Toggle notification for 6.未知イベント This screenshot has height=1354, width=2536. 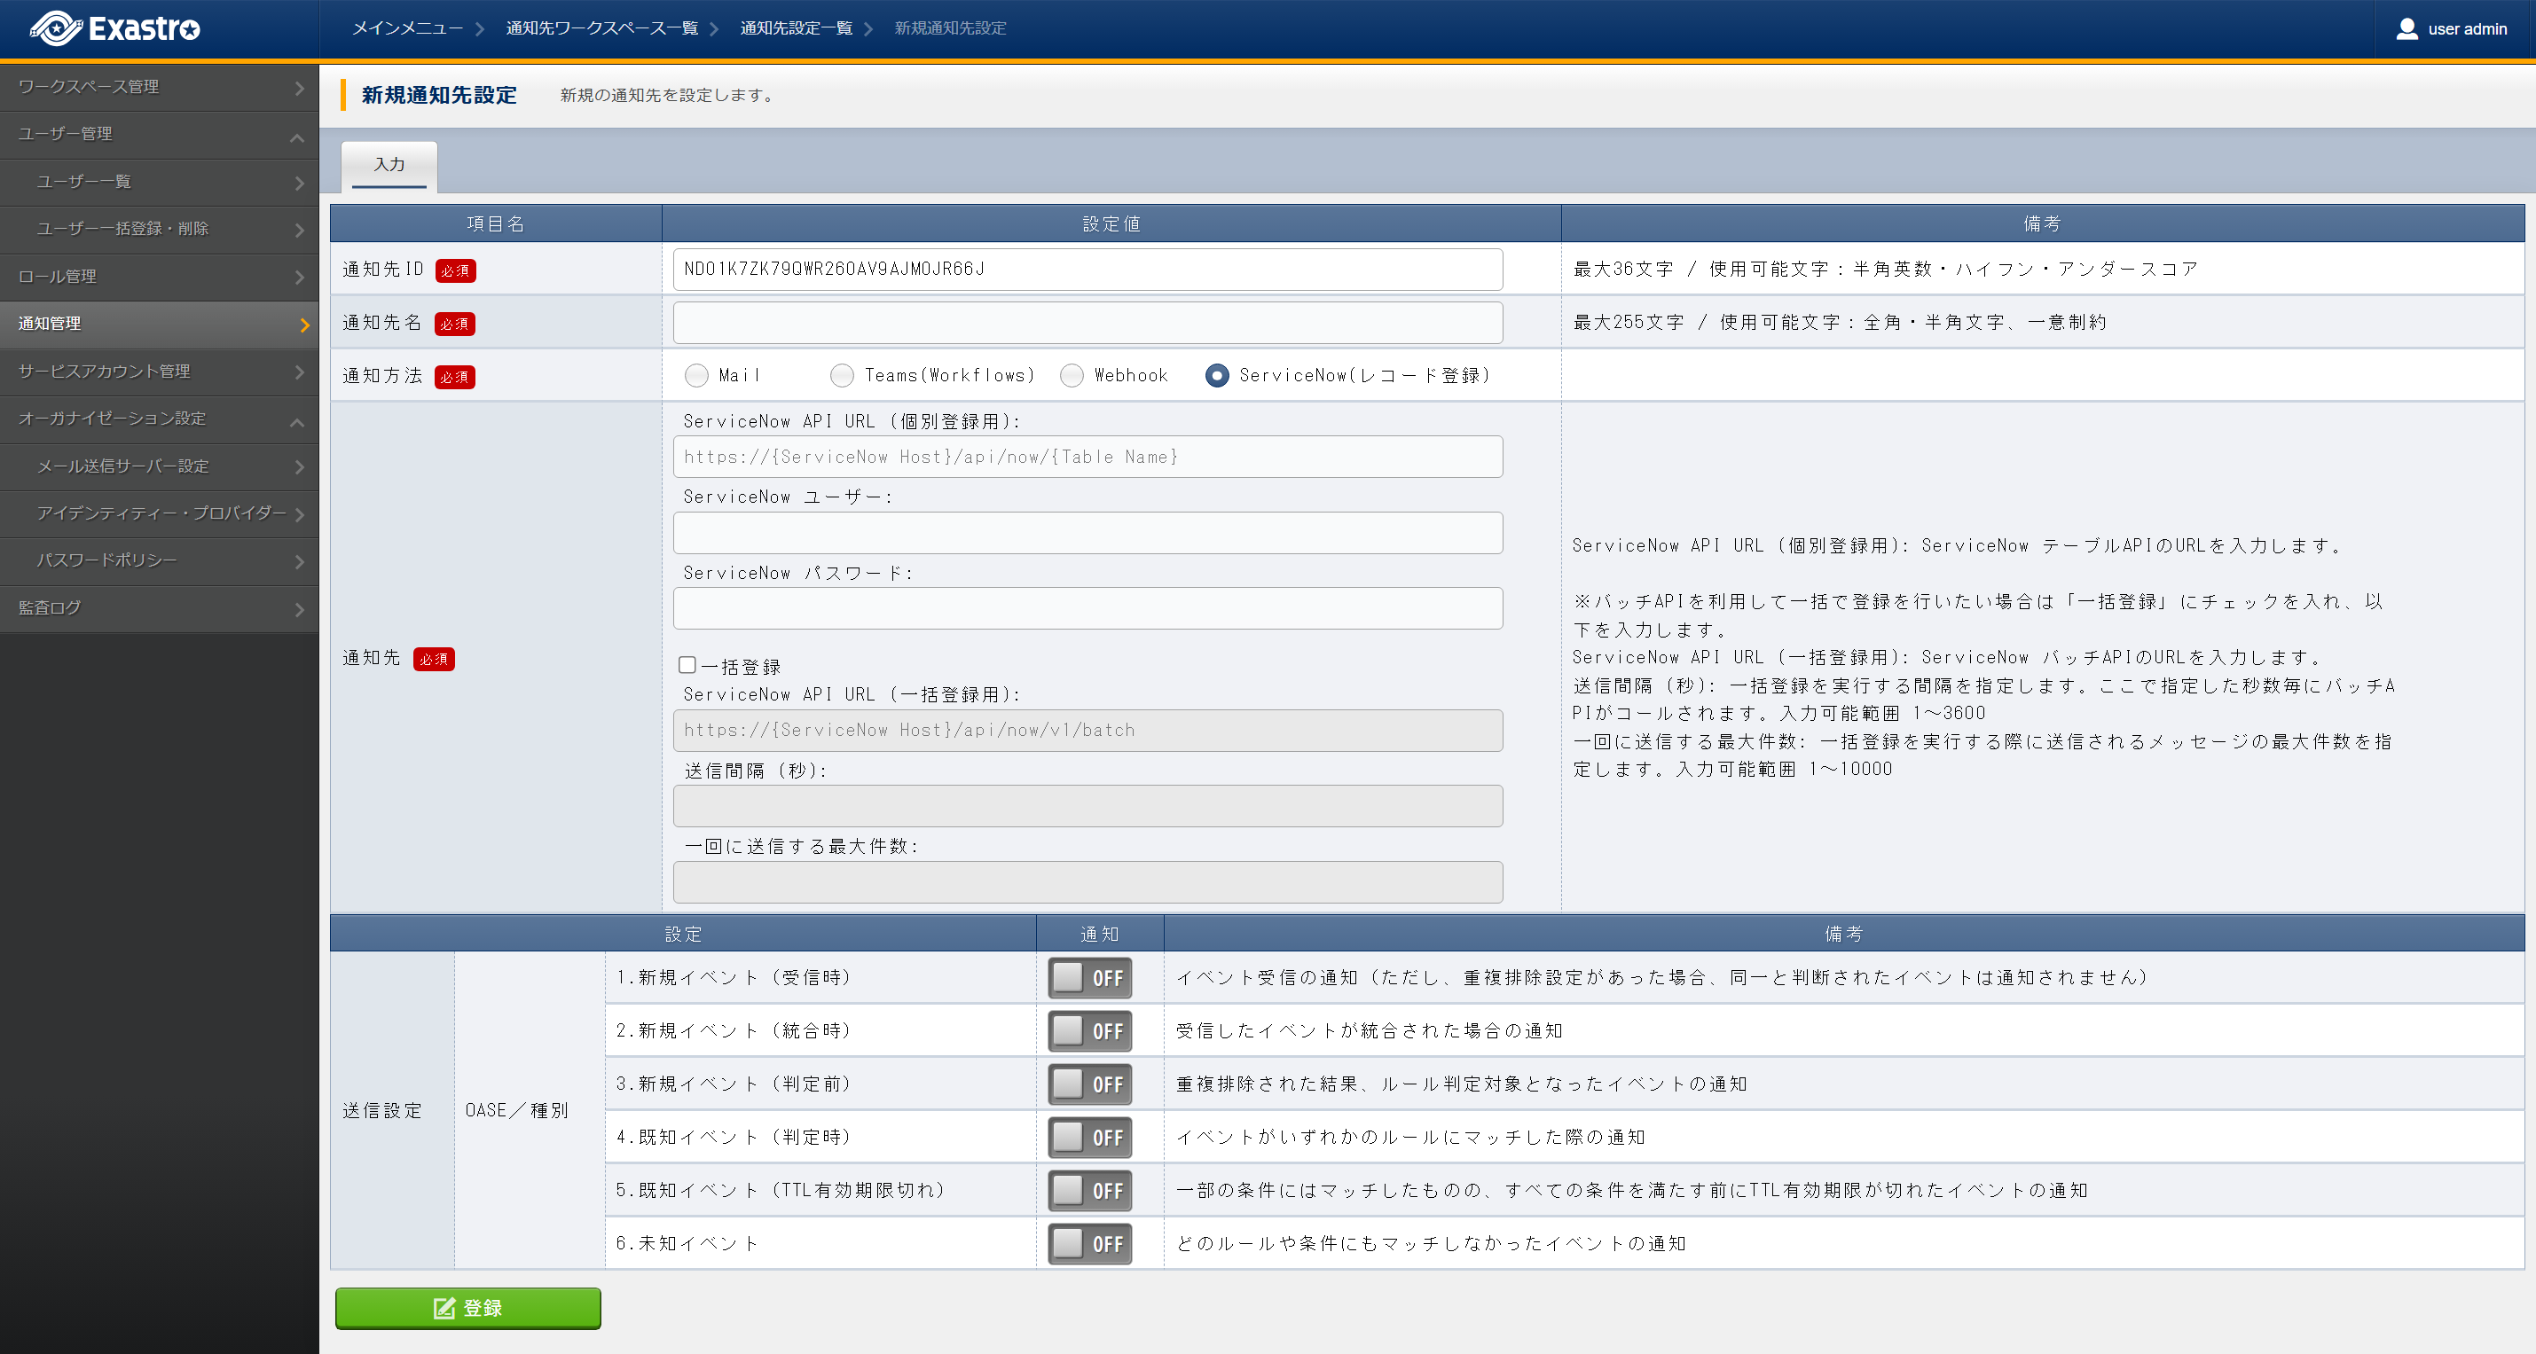(1089, 1243)
